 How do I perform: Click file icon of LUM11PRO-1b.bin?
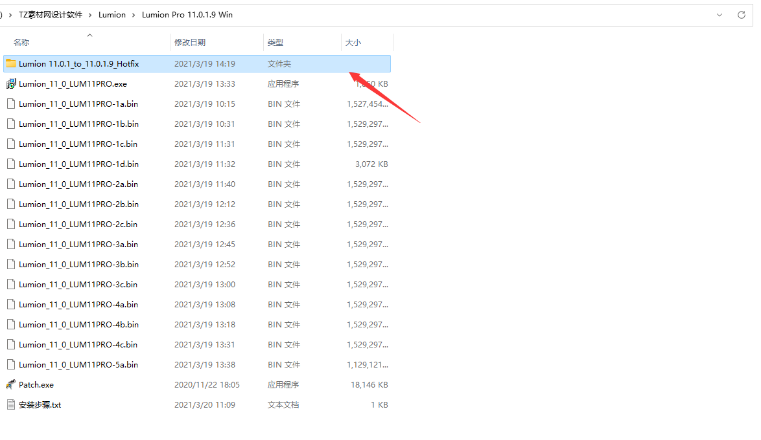click(10, 124)
